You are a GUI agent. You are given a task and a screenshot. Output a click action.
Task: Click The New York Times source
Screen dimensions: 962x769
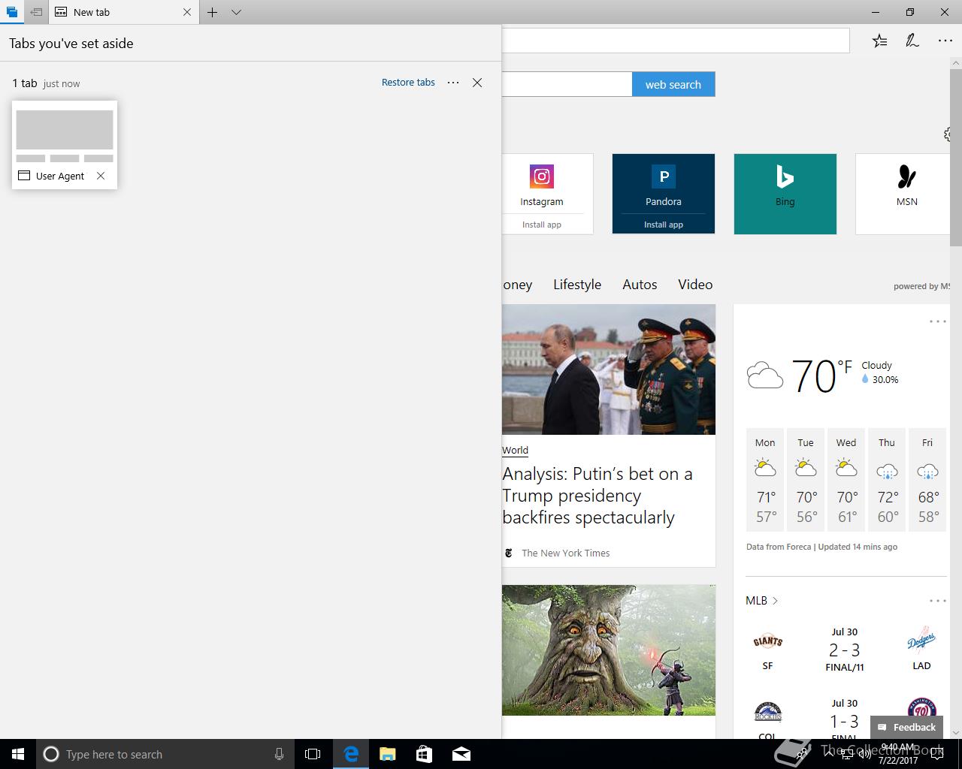566,553
